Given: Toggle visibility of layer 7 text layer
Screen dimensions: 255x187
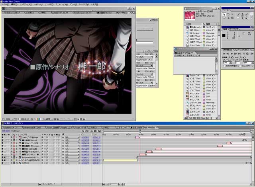Looking at the screenshot, I should click(x=2, y=154).
